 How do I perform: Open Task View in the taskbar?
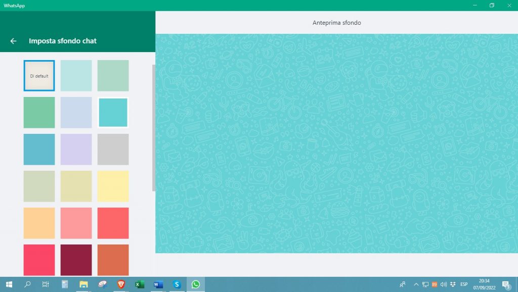(x=46, y=284)
